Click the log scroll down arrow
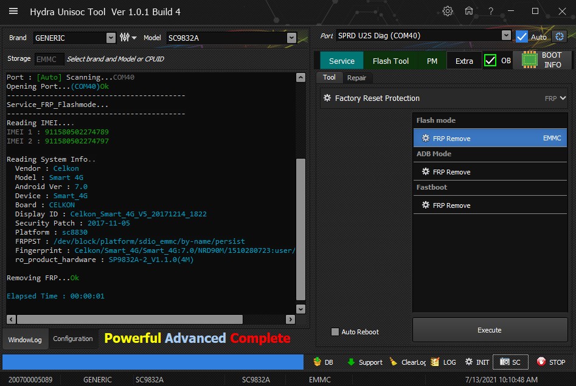This screenshot has width=576, height=386. point(300,309)
